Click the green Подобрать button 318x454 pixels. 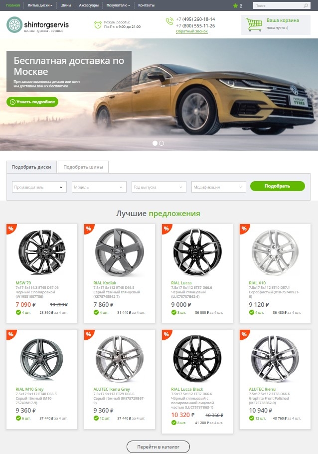[x=278, y=186]
